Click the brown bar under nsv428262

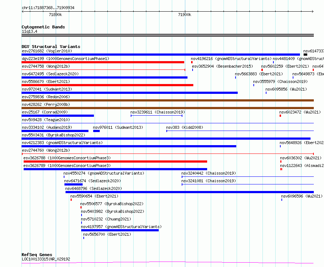[167, 108]
